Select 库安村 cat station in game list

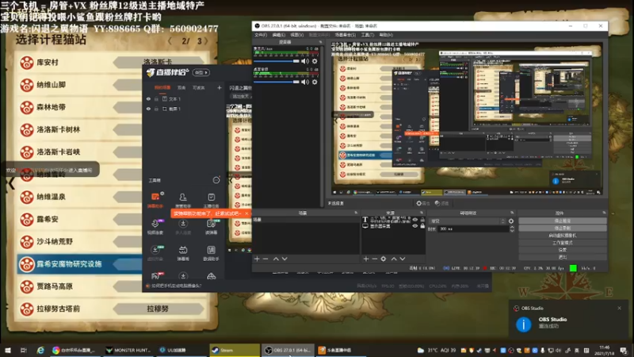[80, 63]
